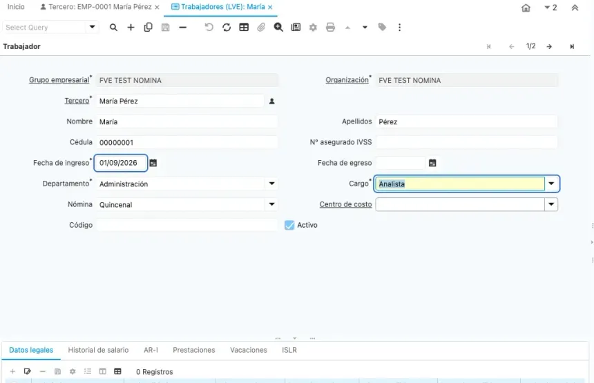The width and height of the screenshot is (594, 383).
Task: Collapse detail pane with center arrow handle
Action: tap(295, 338)
